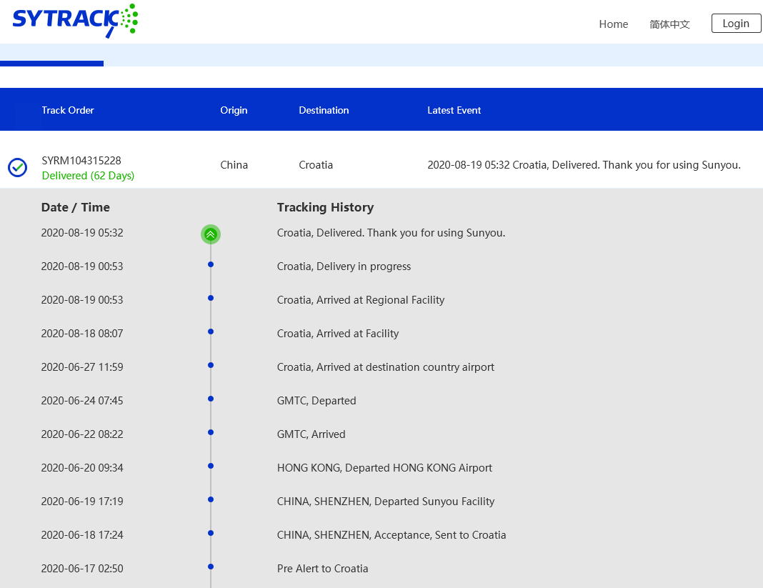Click the Delivery in progress timeline dot

[x=211, y=264]
